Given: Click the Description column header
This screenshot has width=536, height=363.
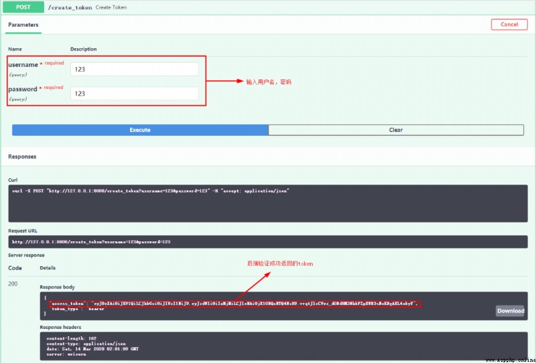Looking at the screenshot, I should click(83, 49).
